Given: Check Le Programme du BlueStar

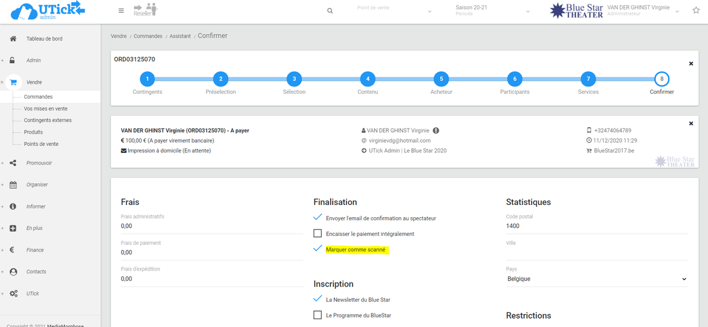Looking at the screenshot, I should point(317,315).
